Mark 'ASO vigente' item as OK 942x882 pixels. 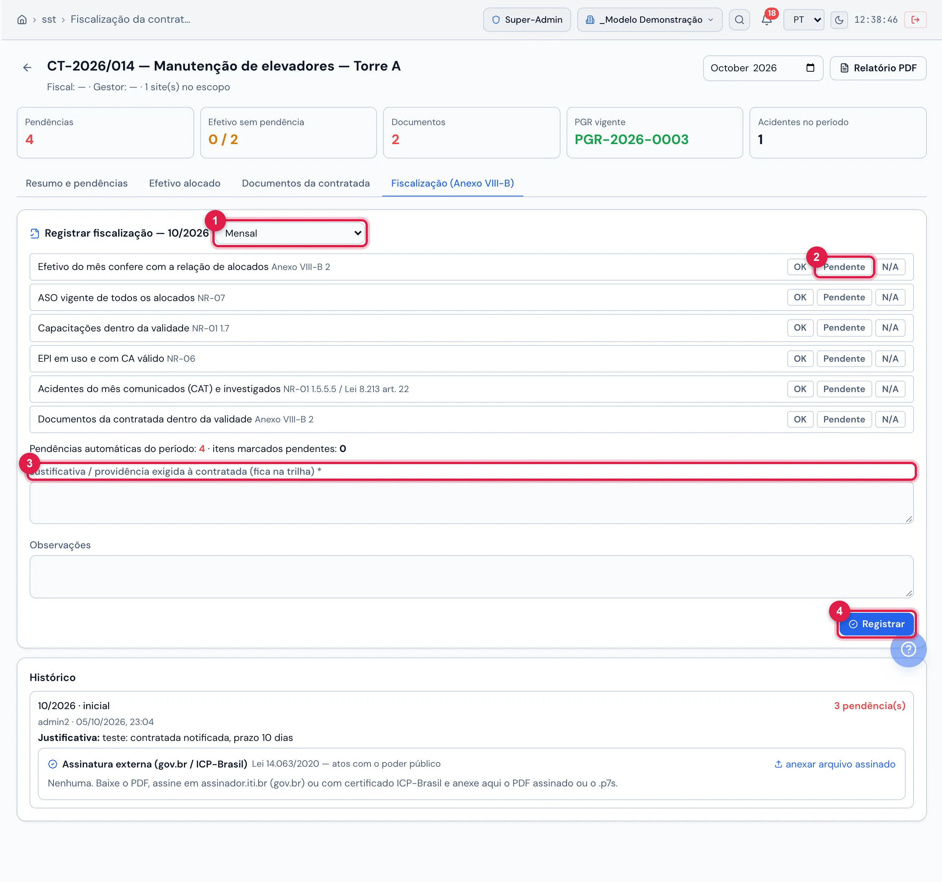[800, 297]
